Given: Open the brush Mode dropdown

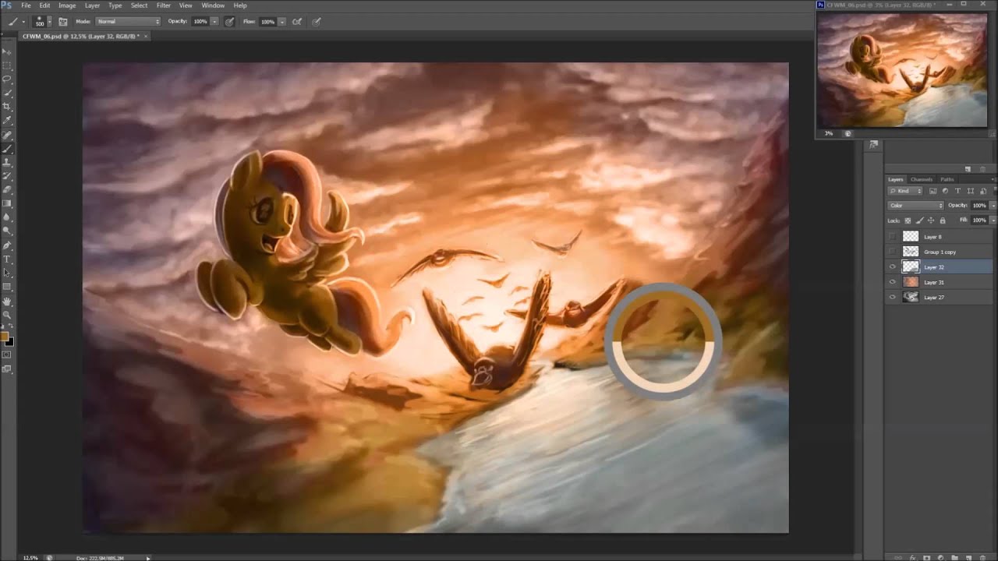Looking at the screenshot, I should pos(127,22).
